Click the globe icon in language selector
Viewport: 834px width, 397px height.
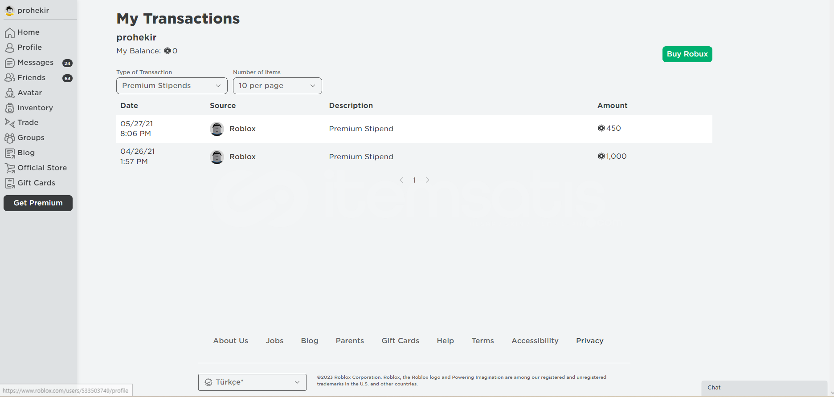[x=208, y=382]
